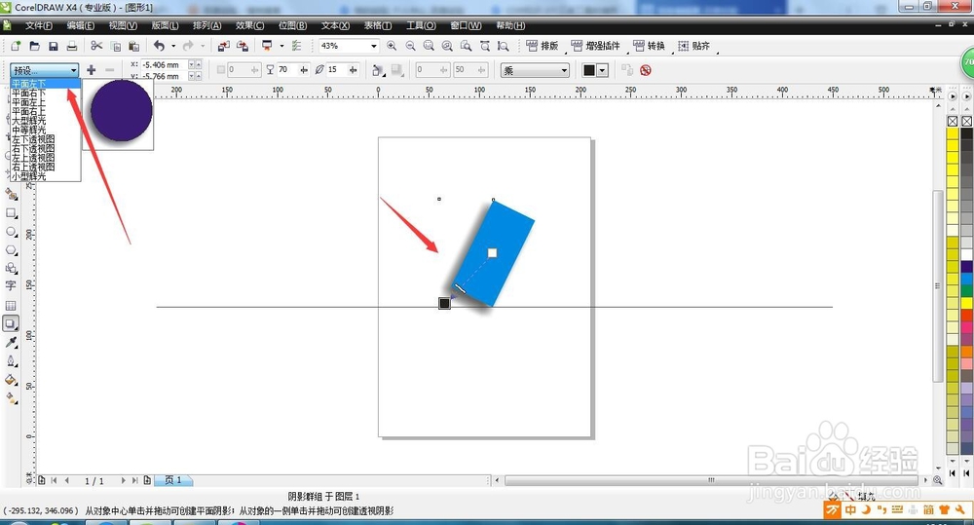Click the black shadow color swatch
Viewport: 974px width, 525px height.
pyautogui.click(x=589, y=70)
